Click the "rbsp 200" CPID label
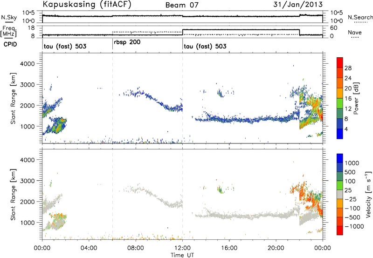The height and width of the screenshot is (258, 373). (127, 42)
